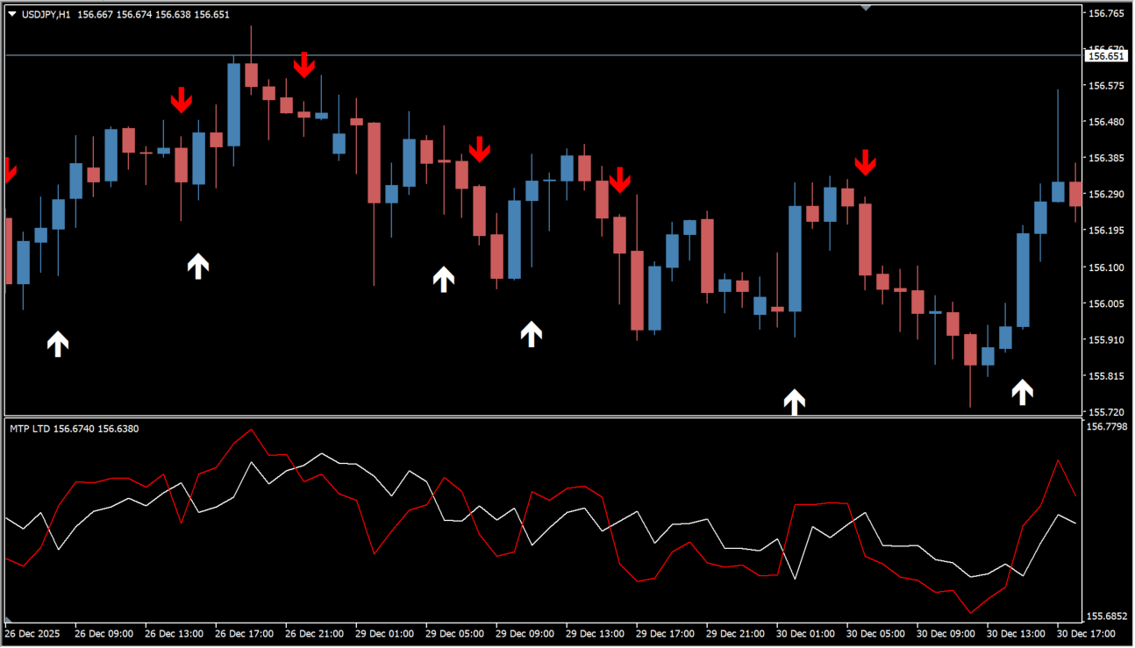Click 156.480 on the price scale

pyautogui.click(x=1105, y=122)
